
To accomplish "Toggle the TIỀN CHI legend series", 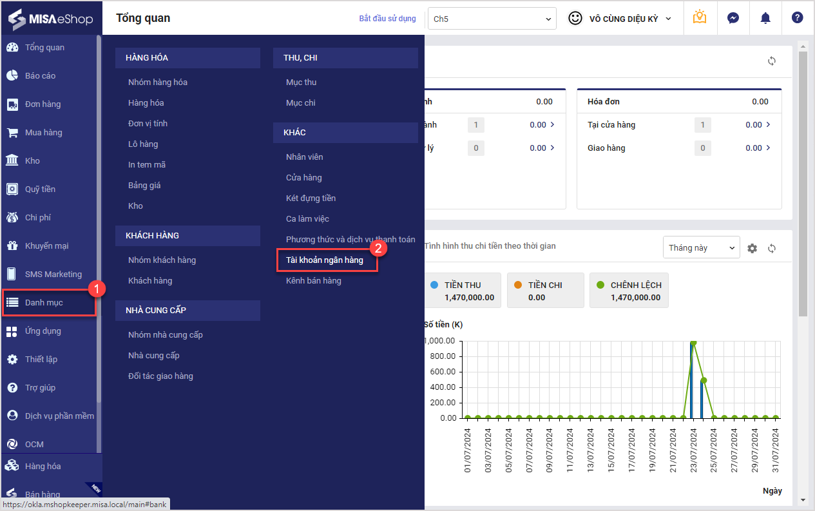I will pos(545,291).
